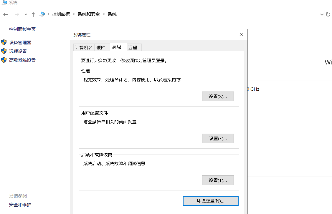Click the up-one-level arrow
The image size is (332, 214).
click(33, 14)
